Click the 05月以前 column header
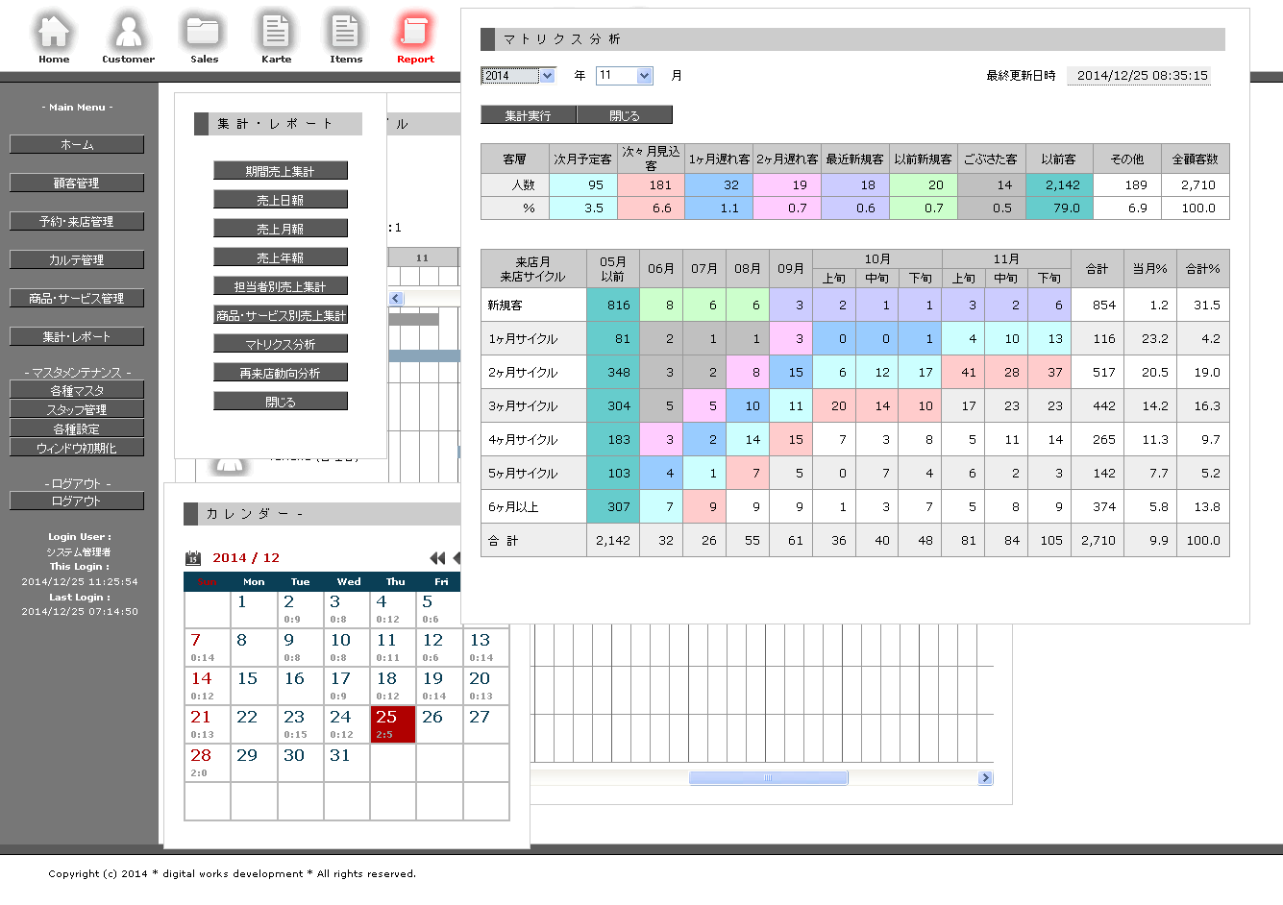The width and height of the screenshot is (1283, 905). [613, 269]
